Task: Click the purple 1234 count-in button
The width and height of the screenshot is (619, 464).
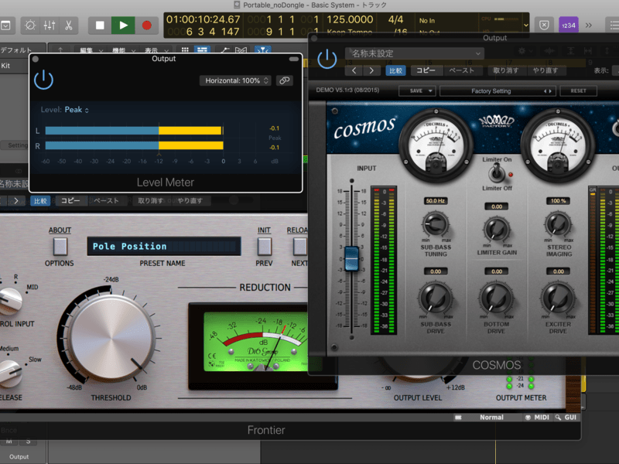Action: pos(568,25)
